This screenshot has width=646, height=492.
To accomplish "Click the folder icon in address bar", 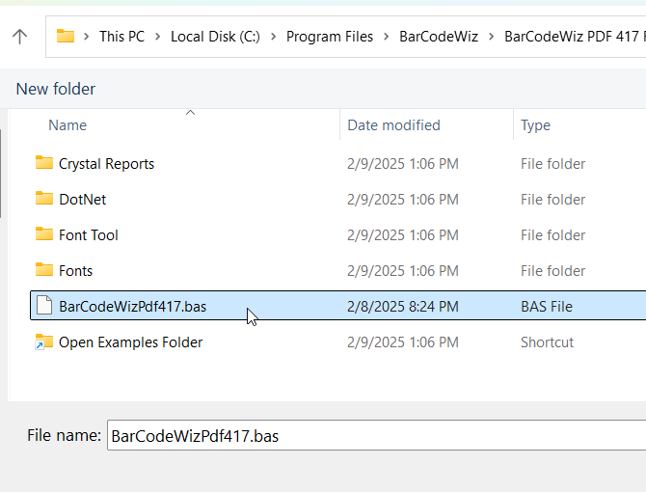I will (x=66, y=37).
